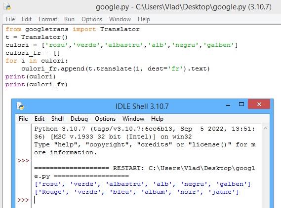Image resolution: width=281 pixels, height=208 pixels.
Task: Click the print(culori_fr) line in editor
Action: click(x=37, y=84)
